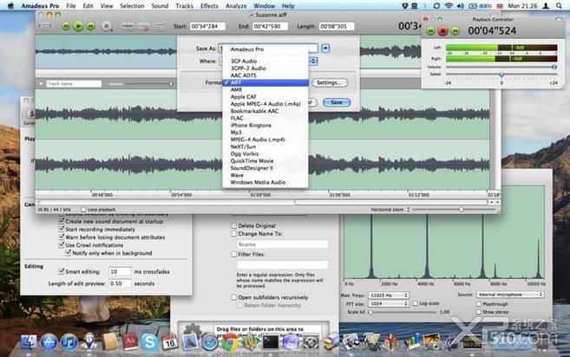Fast forward in the Playback Controller
Image resolution: width=570 pixels, height=357 pixels.
click(455, 31)
